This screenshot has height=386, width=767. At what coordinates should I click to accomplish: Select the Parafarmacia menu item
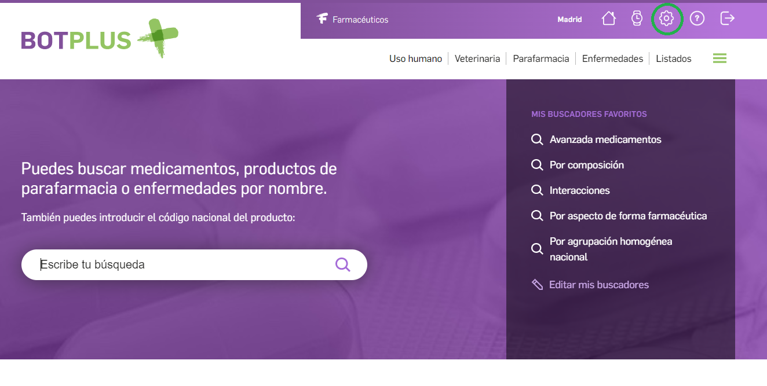[x=540, y=58]
